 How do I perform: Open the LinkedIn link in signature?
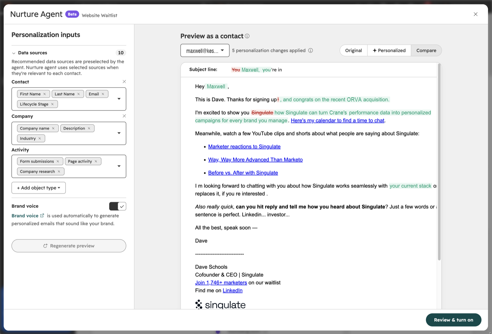coord(232,291)
